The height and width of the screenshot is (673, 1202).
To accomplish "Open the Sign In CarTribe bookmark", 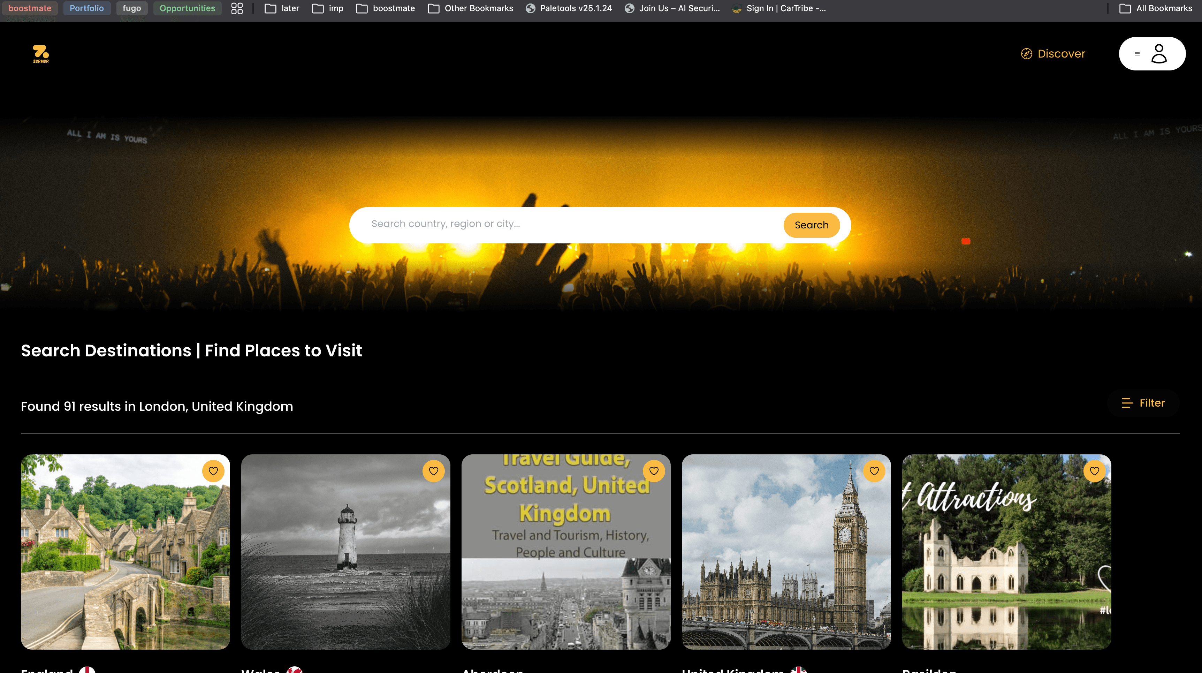I will click(779, 8).
